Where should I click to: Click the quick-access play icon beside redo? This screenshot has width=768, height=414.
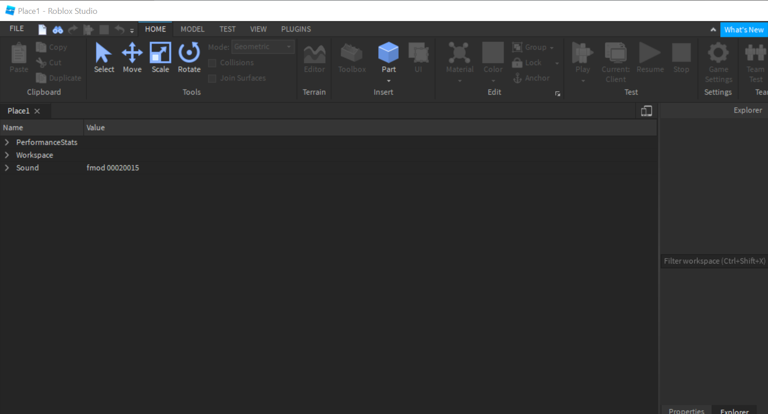[89, 29]
